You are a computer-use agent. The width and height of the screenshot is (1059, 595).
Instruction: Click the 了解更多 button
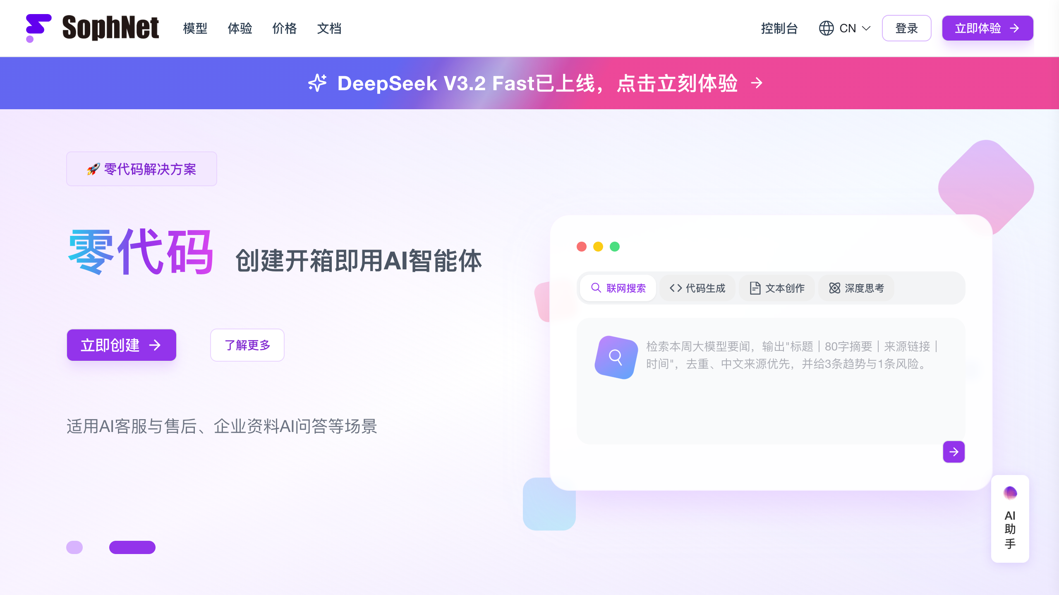click(247, 345)
